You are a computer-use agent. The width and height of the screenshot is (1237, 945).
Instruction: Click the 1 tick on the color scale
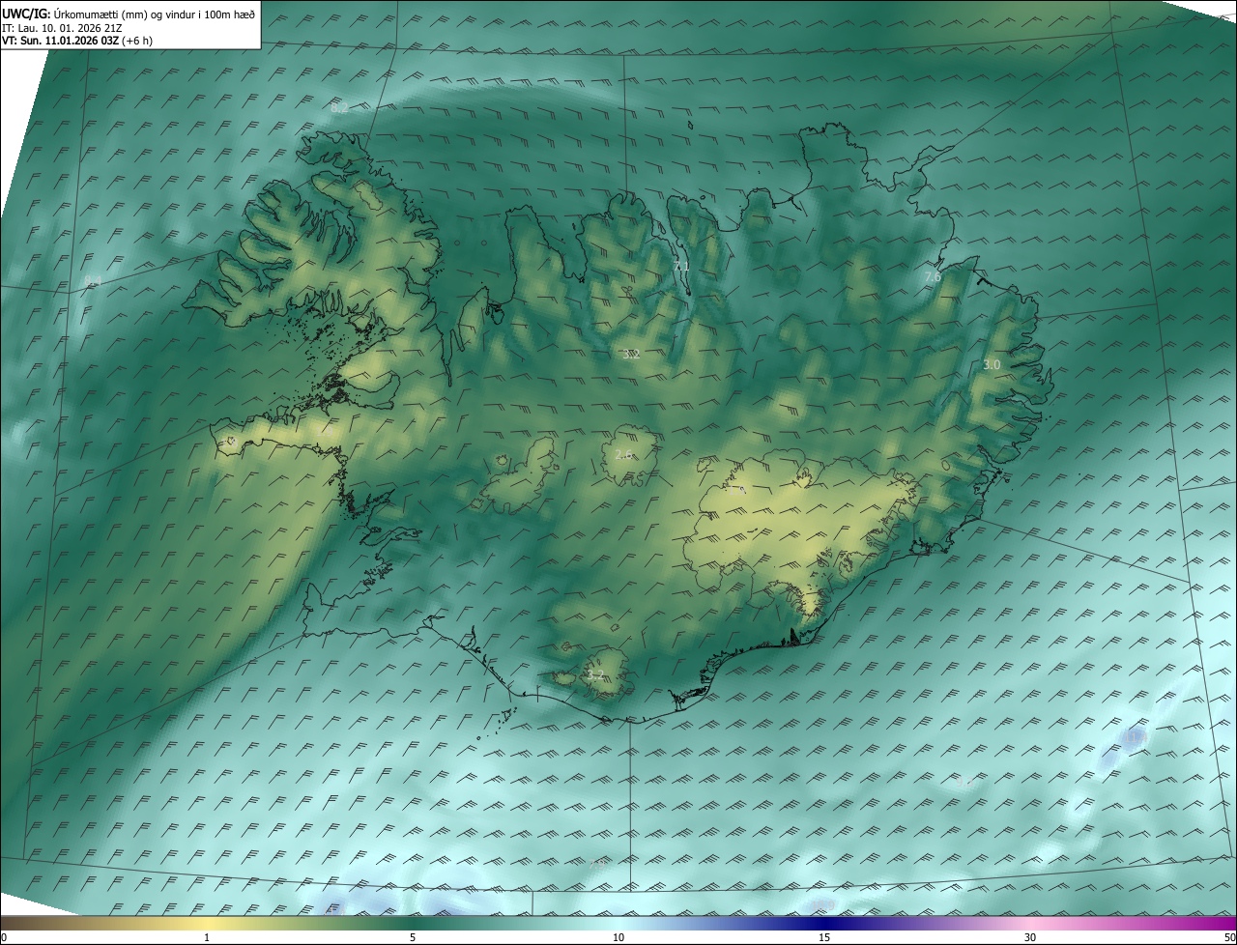(x=207, y=937)
